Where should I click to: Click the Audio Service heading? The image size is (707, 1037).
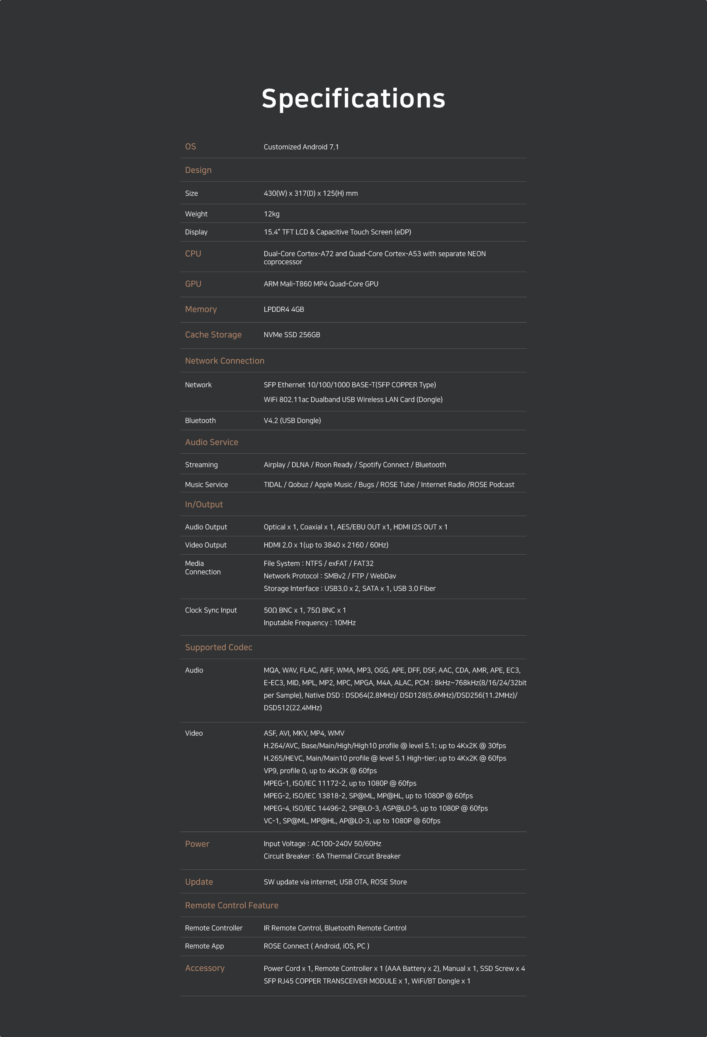pyautogui.click(x=211, y=442)
